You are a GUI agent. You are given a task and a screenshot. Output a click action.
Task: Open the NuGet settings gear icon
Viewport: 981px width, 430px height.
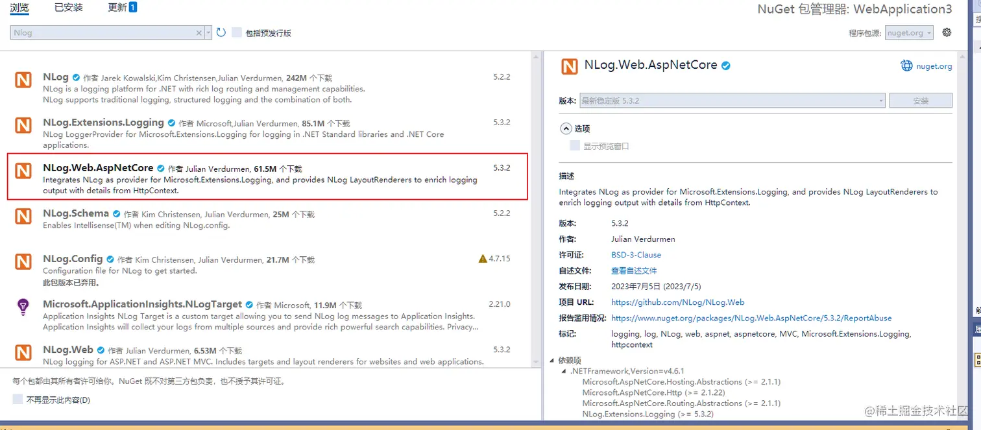[947, 32]
